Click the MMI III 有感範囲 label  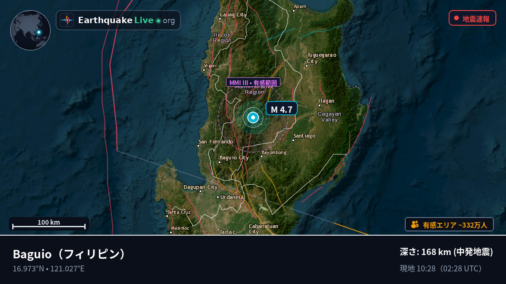(x=253, y=82)
